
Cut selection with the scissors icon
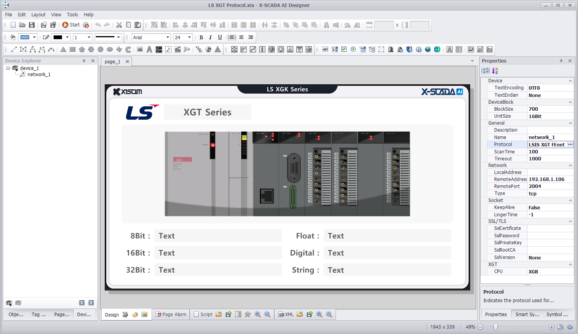(x=119, y=25)
